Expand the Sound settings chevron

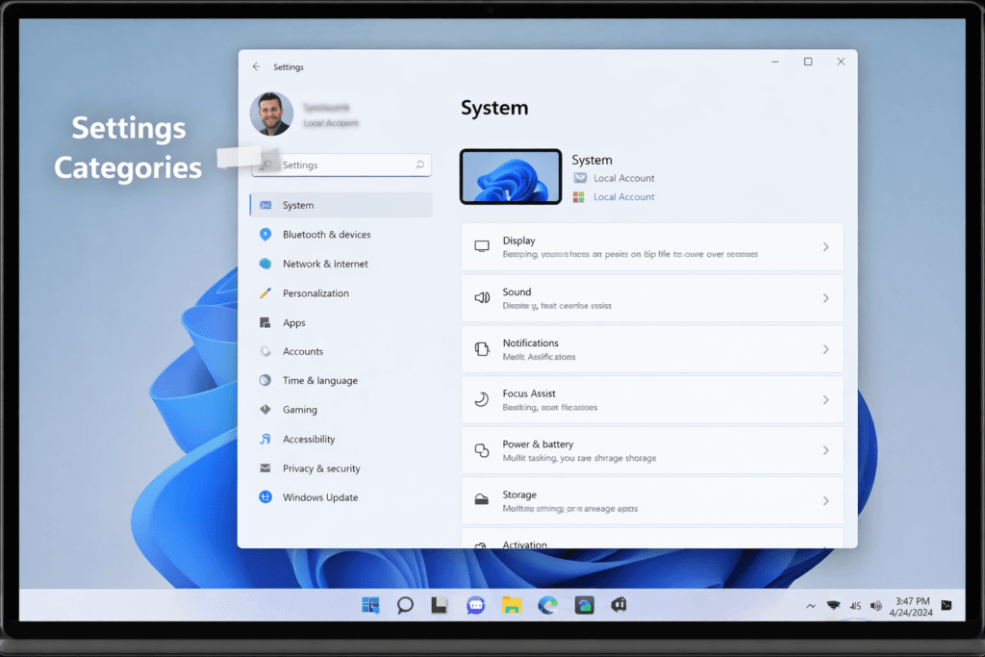[825, 298]
